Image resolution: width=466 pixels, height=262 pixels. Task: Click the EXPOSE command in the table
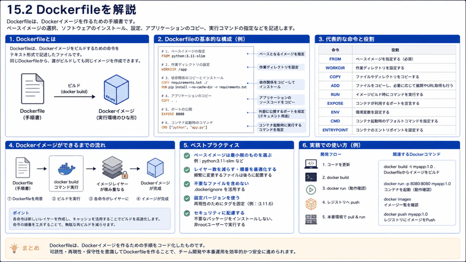pyautogui.click(x=336, y=104)
